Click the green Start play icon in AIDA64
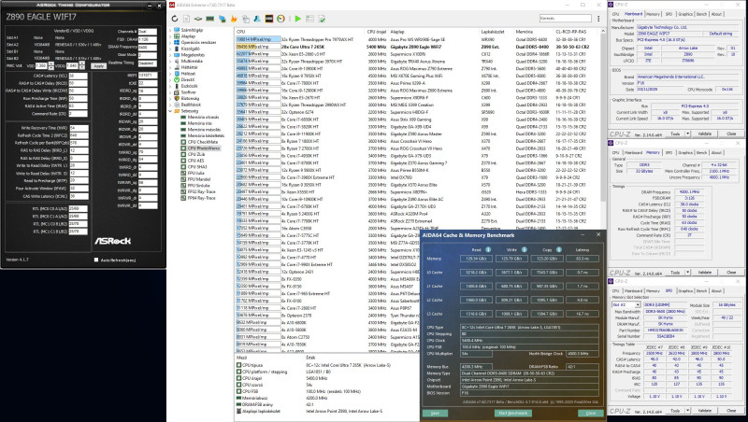Image resolution: width=748 pixels, height=422 pixels. tap(297, 19)
